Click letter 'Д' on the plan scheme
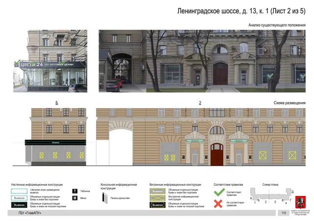 (292, 192)
